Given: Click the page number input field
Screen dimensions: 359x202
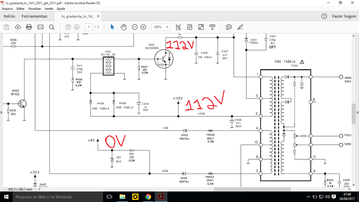Looking at the screenshot, I should click(89, 27).
